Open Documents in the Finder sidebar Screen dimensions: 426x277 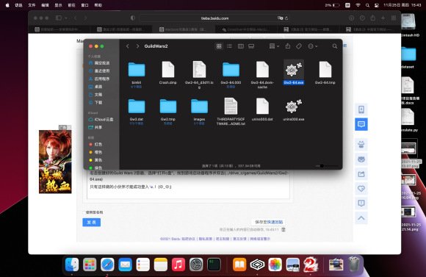95,94
